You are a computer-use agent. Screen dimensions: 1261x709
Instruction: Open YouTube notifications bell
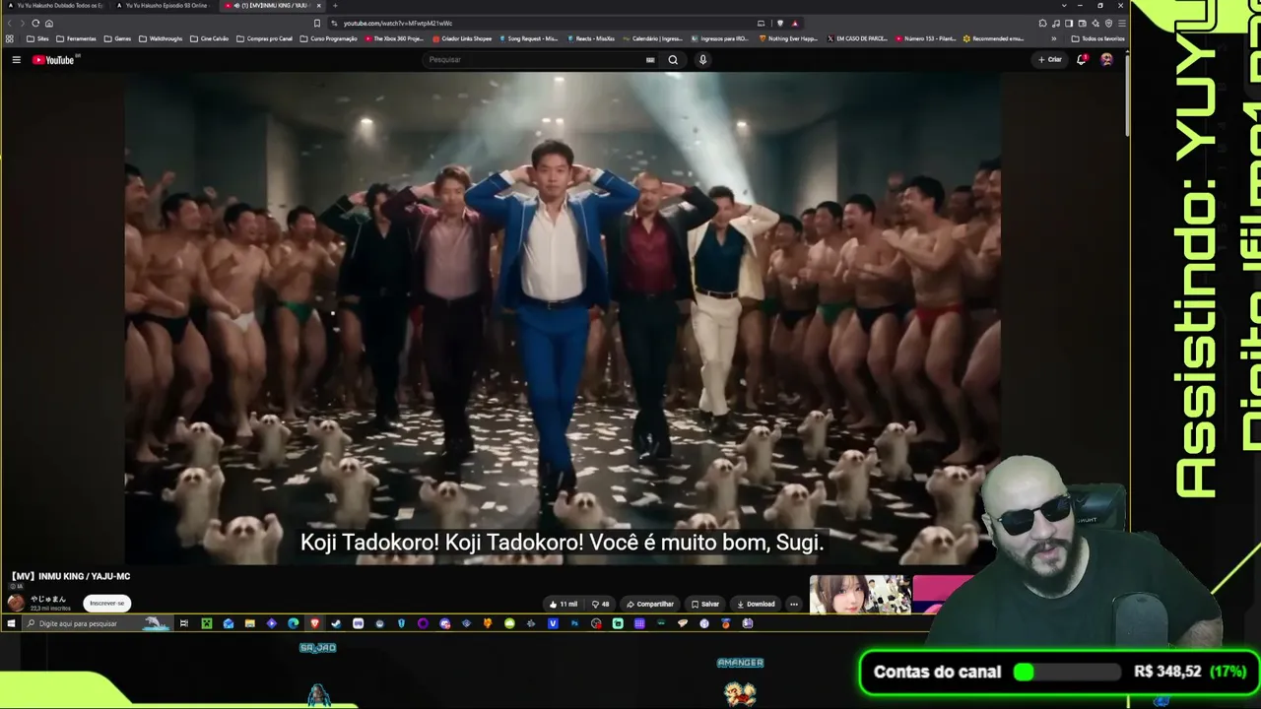coord(1082,60)
